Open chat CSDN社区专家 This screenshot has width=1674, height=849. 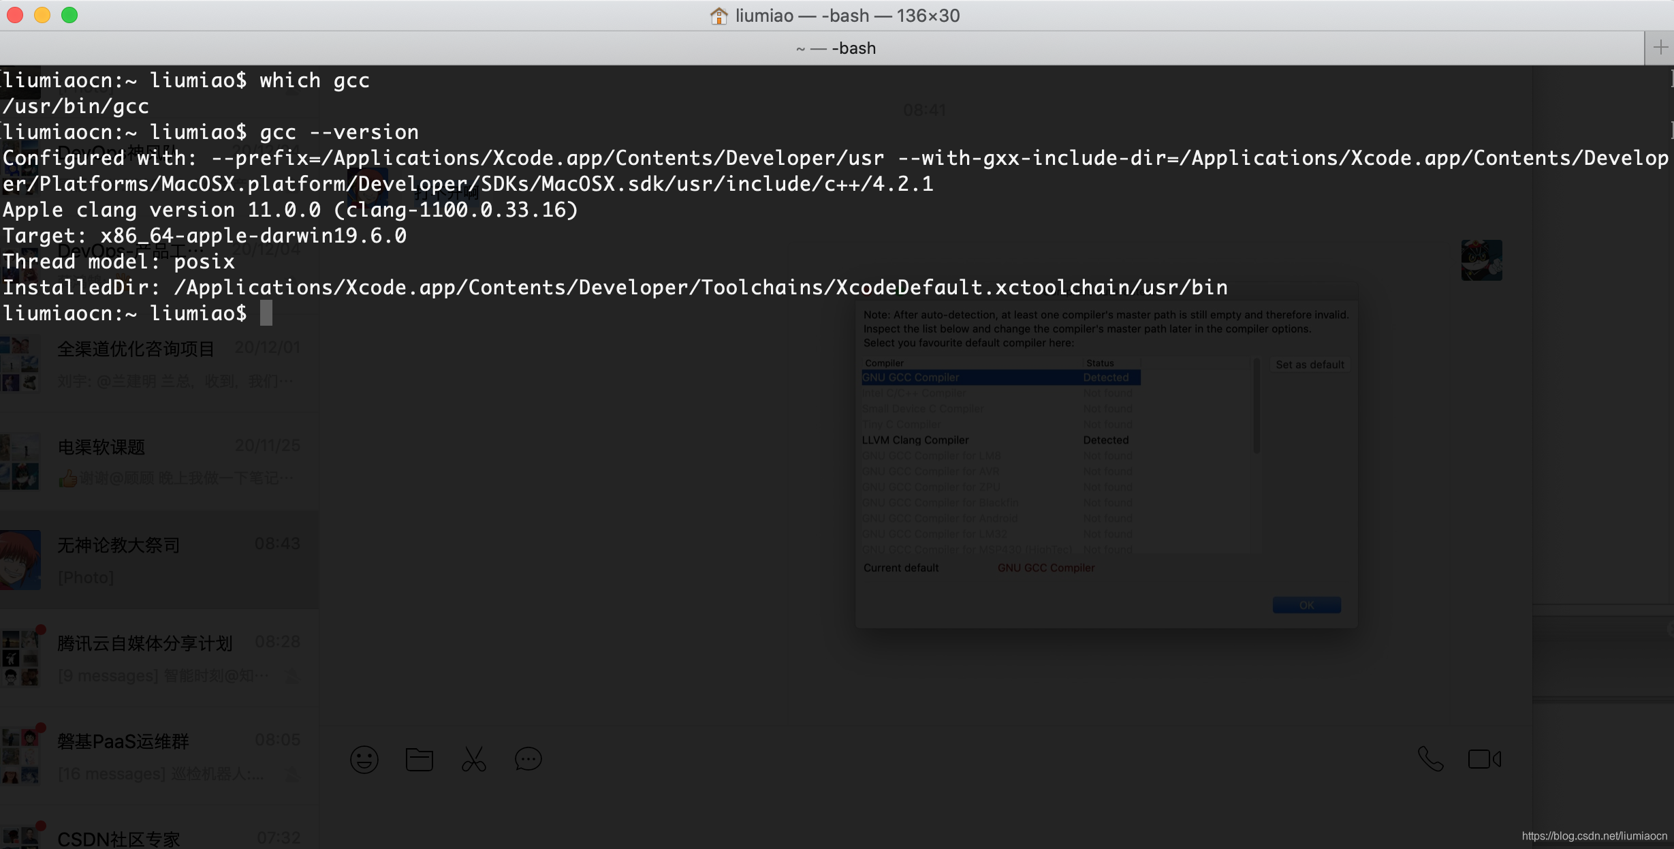(x=159, y=827)
